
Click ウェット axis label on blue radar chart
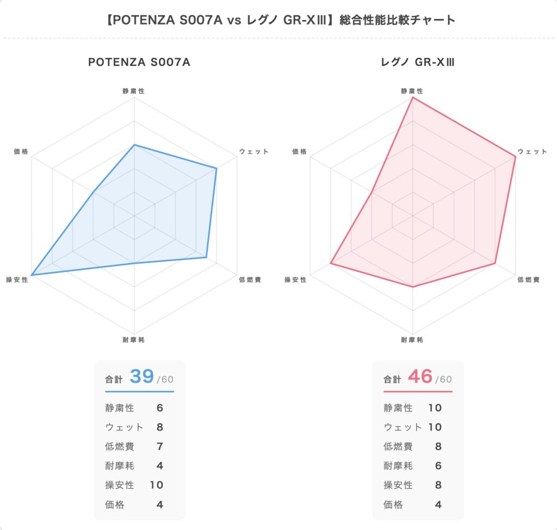click(x=253, y=152)
